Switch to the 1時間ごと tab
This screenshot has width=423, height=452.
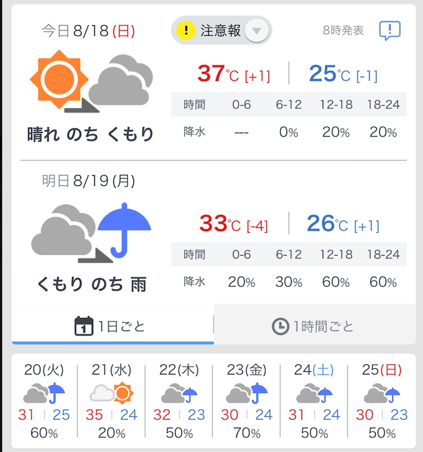[315, 326]
